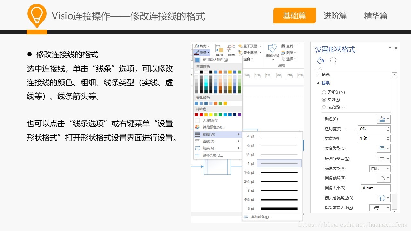
Task: Click format pane scrollbar down arrow
Action: coord(395,211)
